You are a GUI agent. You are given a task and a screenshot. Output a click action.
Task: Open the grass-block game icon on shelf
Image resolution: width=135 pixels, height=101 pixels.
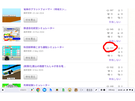[x=57, y=90]
